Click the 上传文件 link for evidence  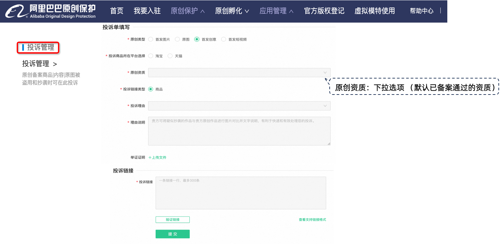point(158,157)
